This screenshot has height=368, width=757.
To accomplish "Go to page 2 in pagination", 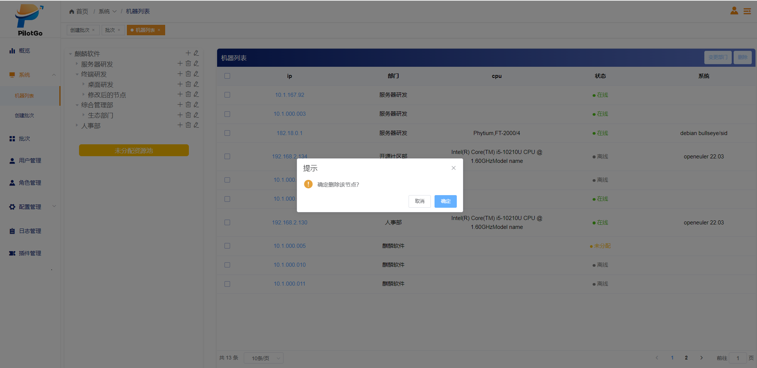I will coord(686,358).
